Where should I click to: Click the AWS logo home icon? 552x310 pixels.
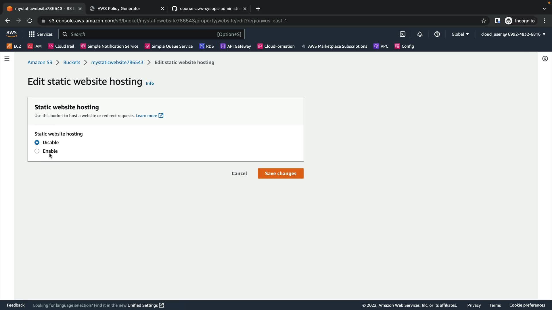(x=11, y=34)
